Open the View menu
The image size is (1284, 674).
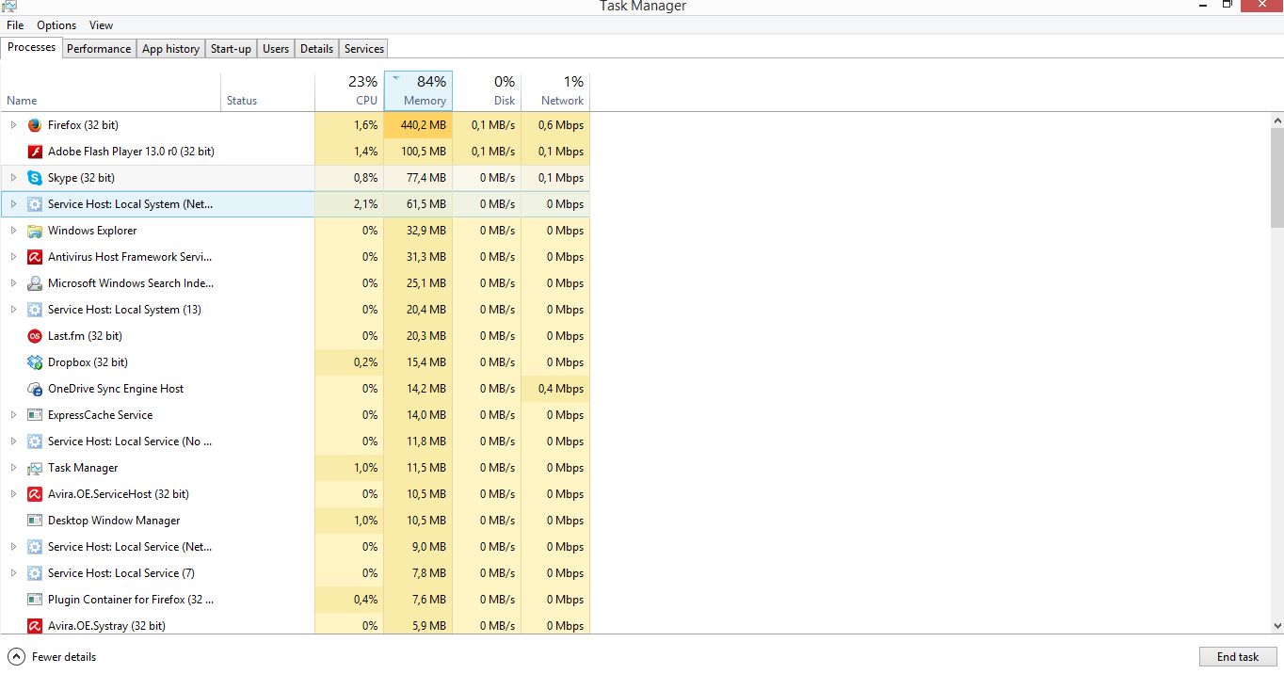coord(101,25)
